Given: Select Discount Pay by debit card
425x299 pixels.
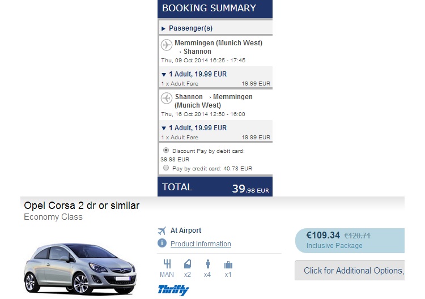Looking at the screenshot, I should (x=166, y=151).
